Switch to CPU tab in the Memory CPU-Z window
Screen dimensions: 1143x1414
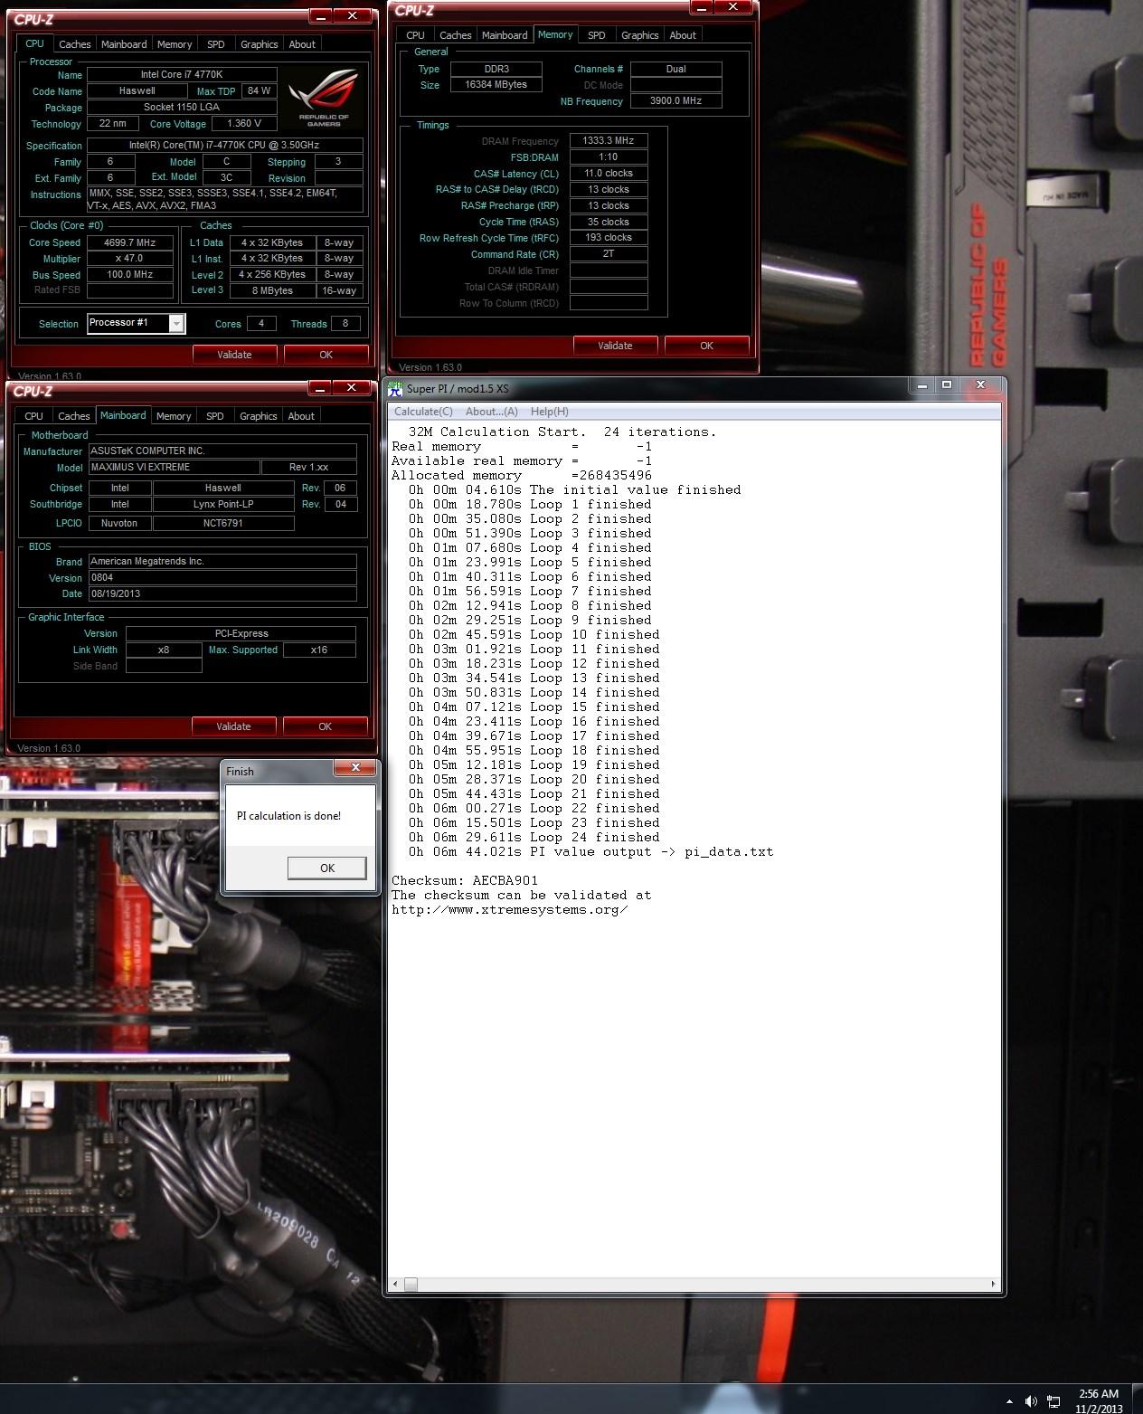pyautogui.click(x=415, y=35)
